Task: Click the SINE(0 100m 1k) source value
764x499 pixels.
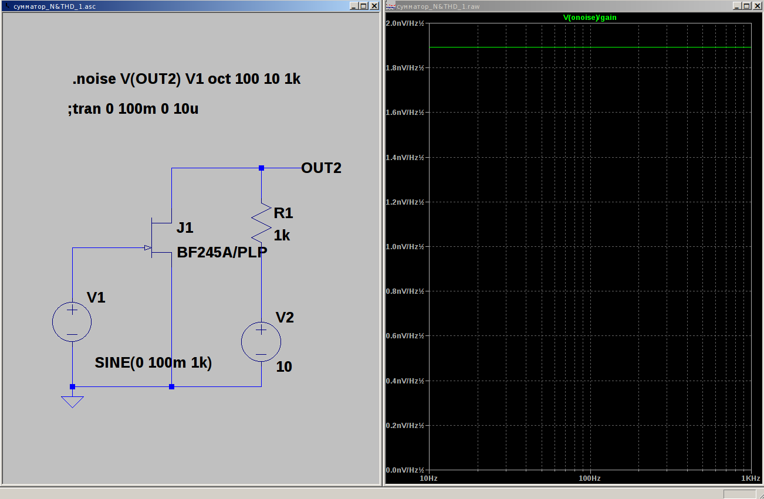Action: point(153,363)
